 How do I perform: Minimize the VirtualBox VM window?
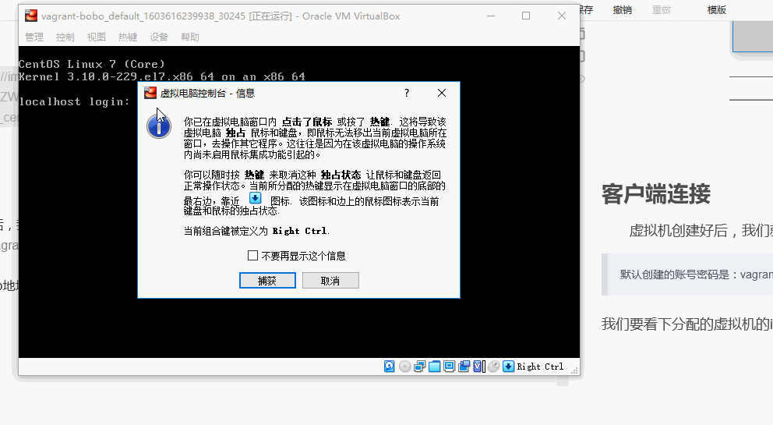coord(490,16)
